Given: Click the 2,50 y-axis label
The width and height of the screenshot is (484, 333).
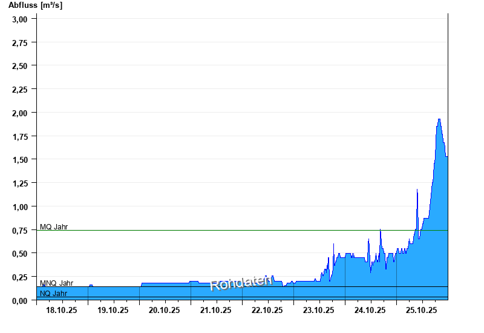Looking at the screenshot, I should (x=20, y=66).
